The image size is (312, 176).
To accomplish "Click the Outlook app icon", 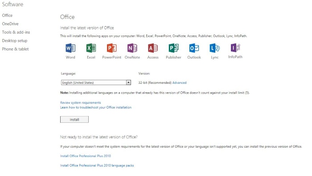I will point(194,48).
